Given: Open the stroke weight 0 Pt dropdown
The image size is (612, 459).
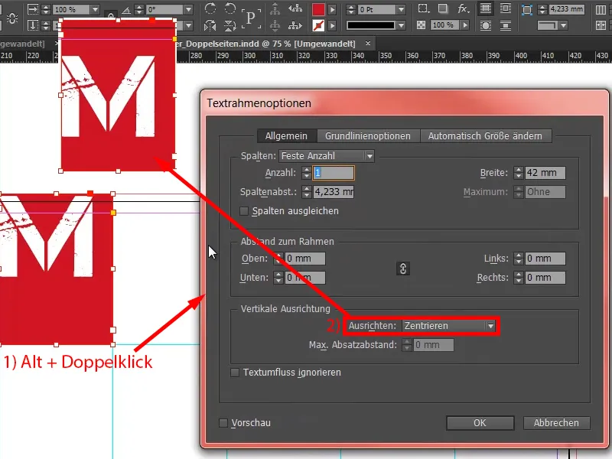Looking at the screenshot, I should coord(401,9).
